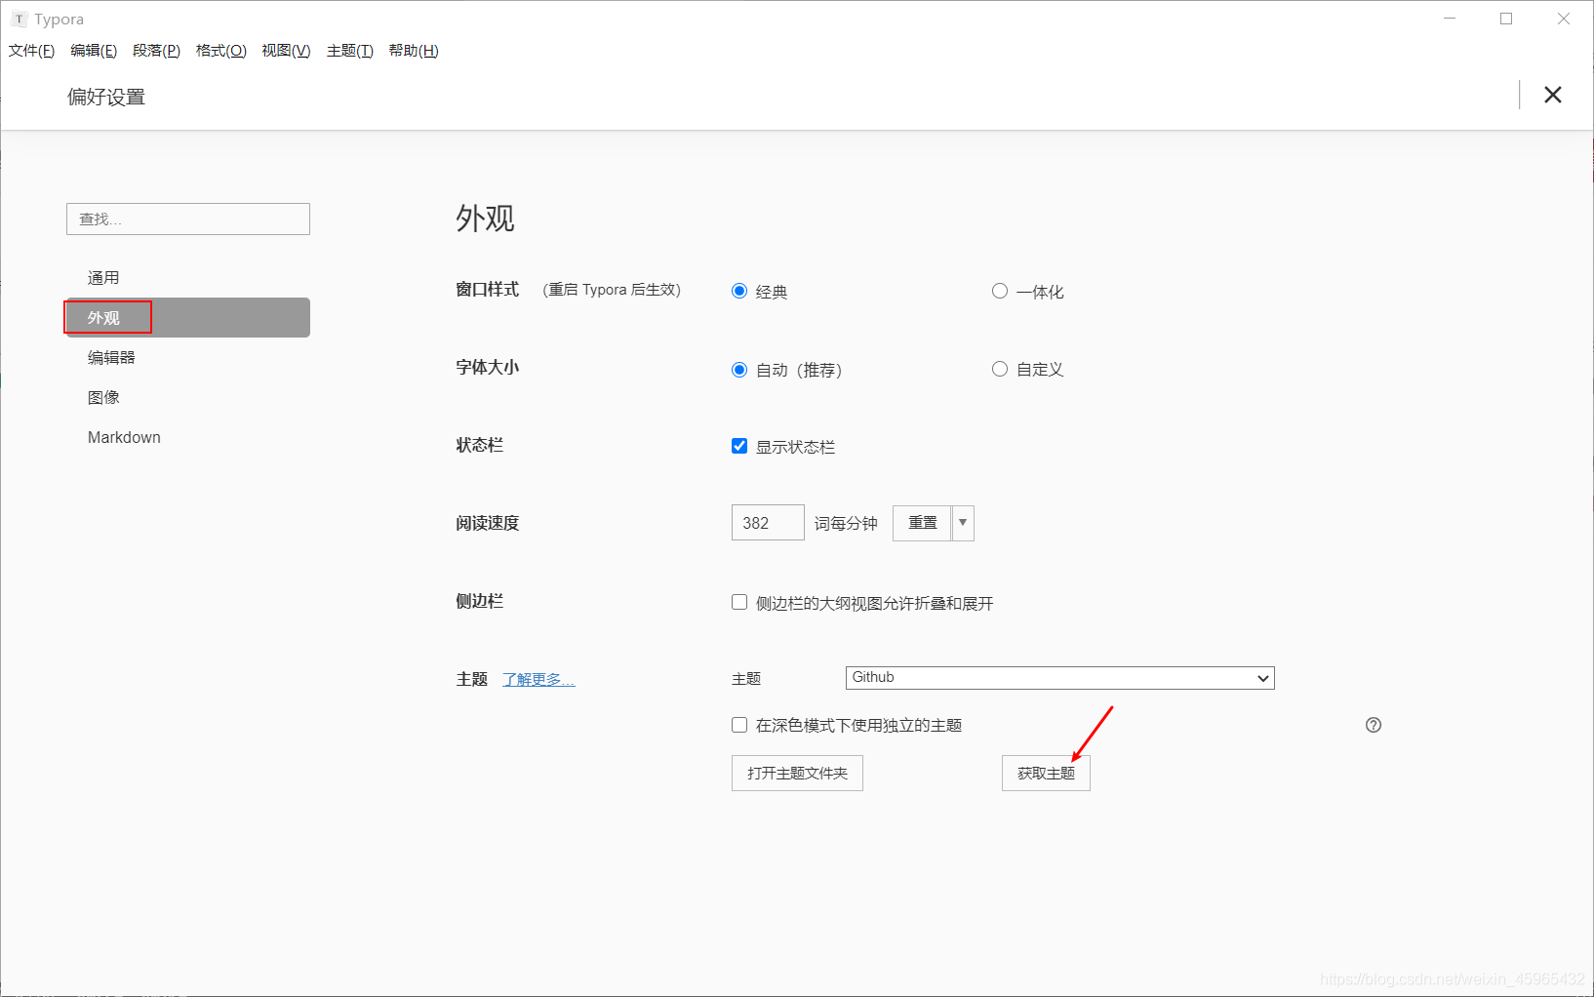Close the preferences panel with the X icon
This screenshot has width=1594, height=997.
click(x=1552, y=95)
